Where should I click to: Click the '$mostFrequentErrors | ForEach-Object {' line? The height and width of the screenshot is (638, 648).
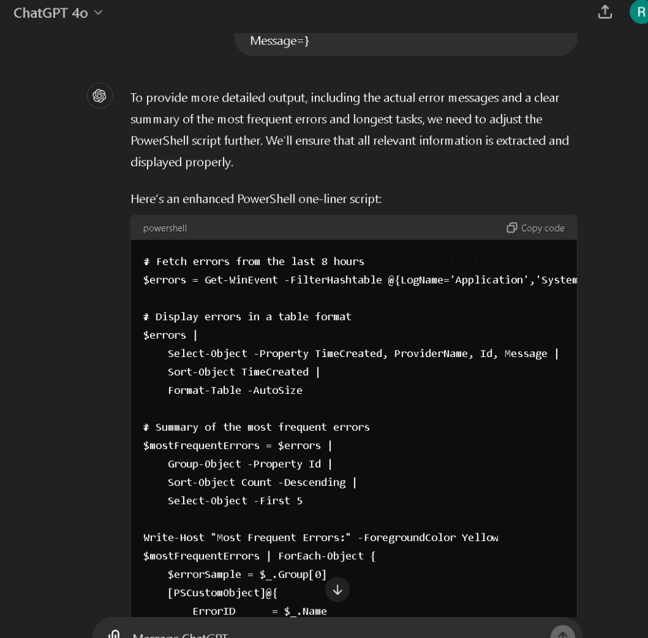pyautogui.click(x=259, y=556)
